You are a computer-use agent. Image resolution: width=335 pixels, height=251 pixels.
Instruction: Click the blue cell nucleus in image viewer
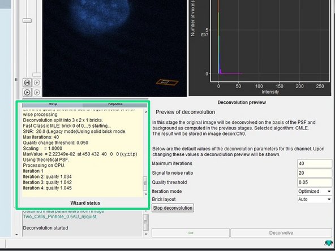click(x=101, y=16)
